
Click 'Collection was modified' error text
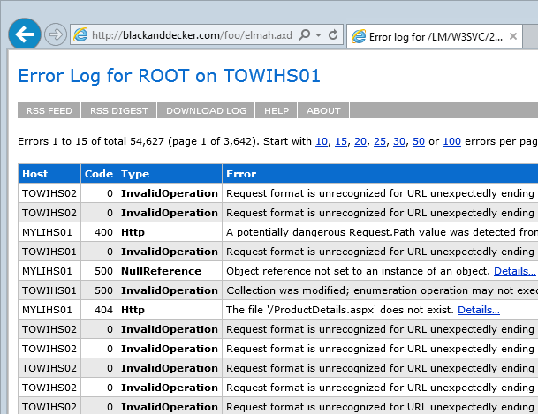382,290
